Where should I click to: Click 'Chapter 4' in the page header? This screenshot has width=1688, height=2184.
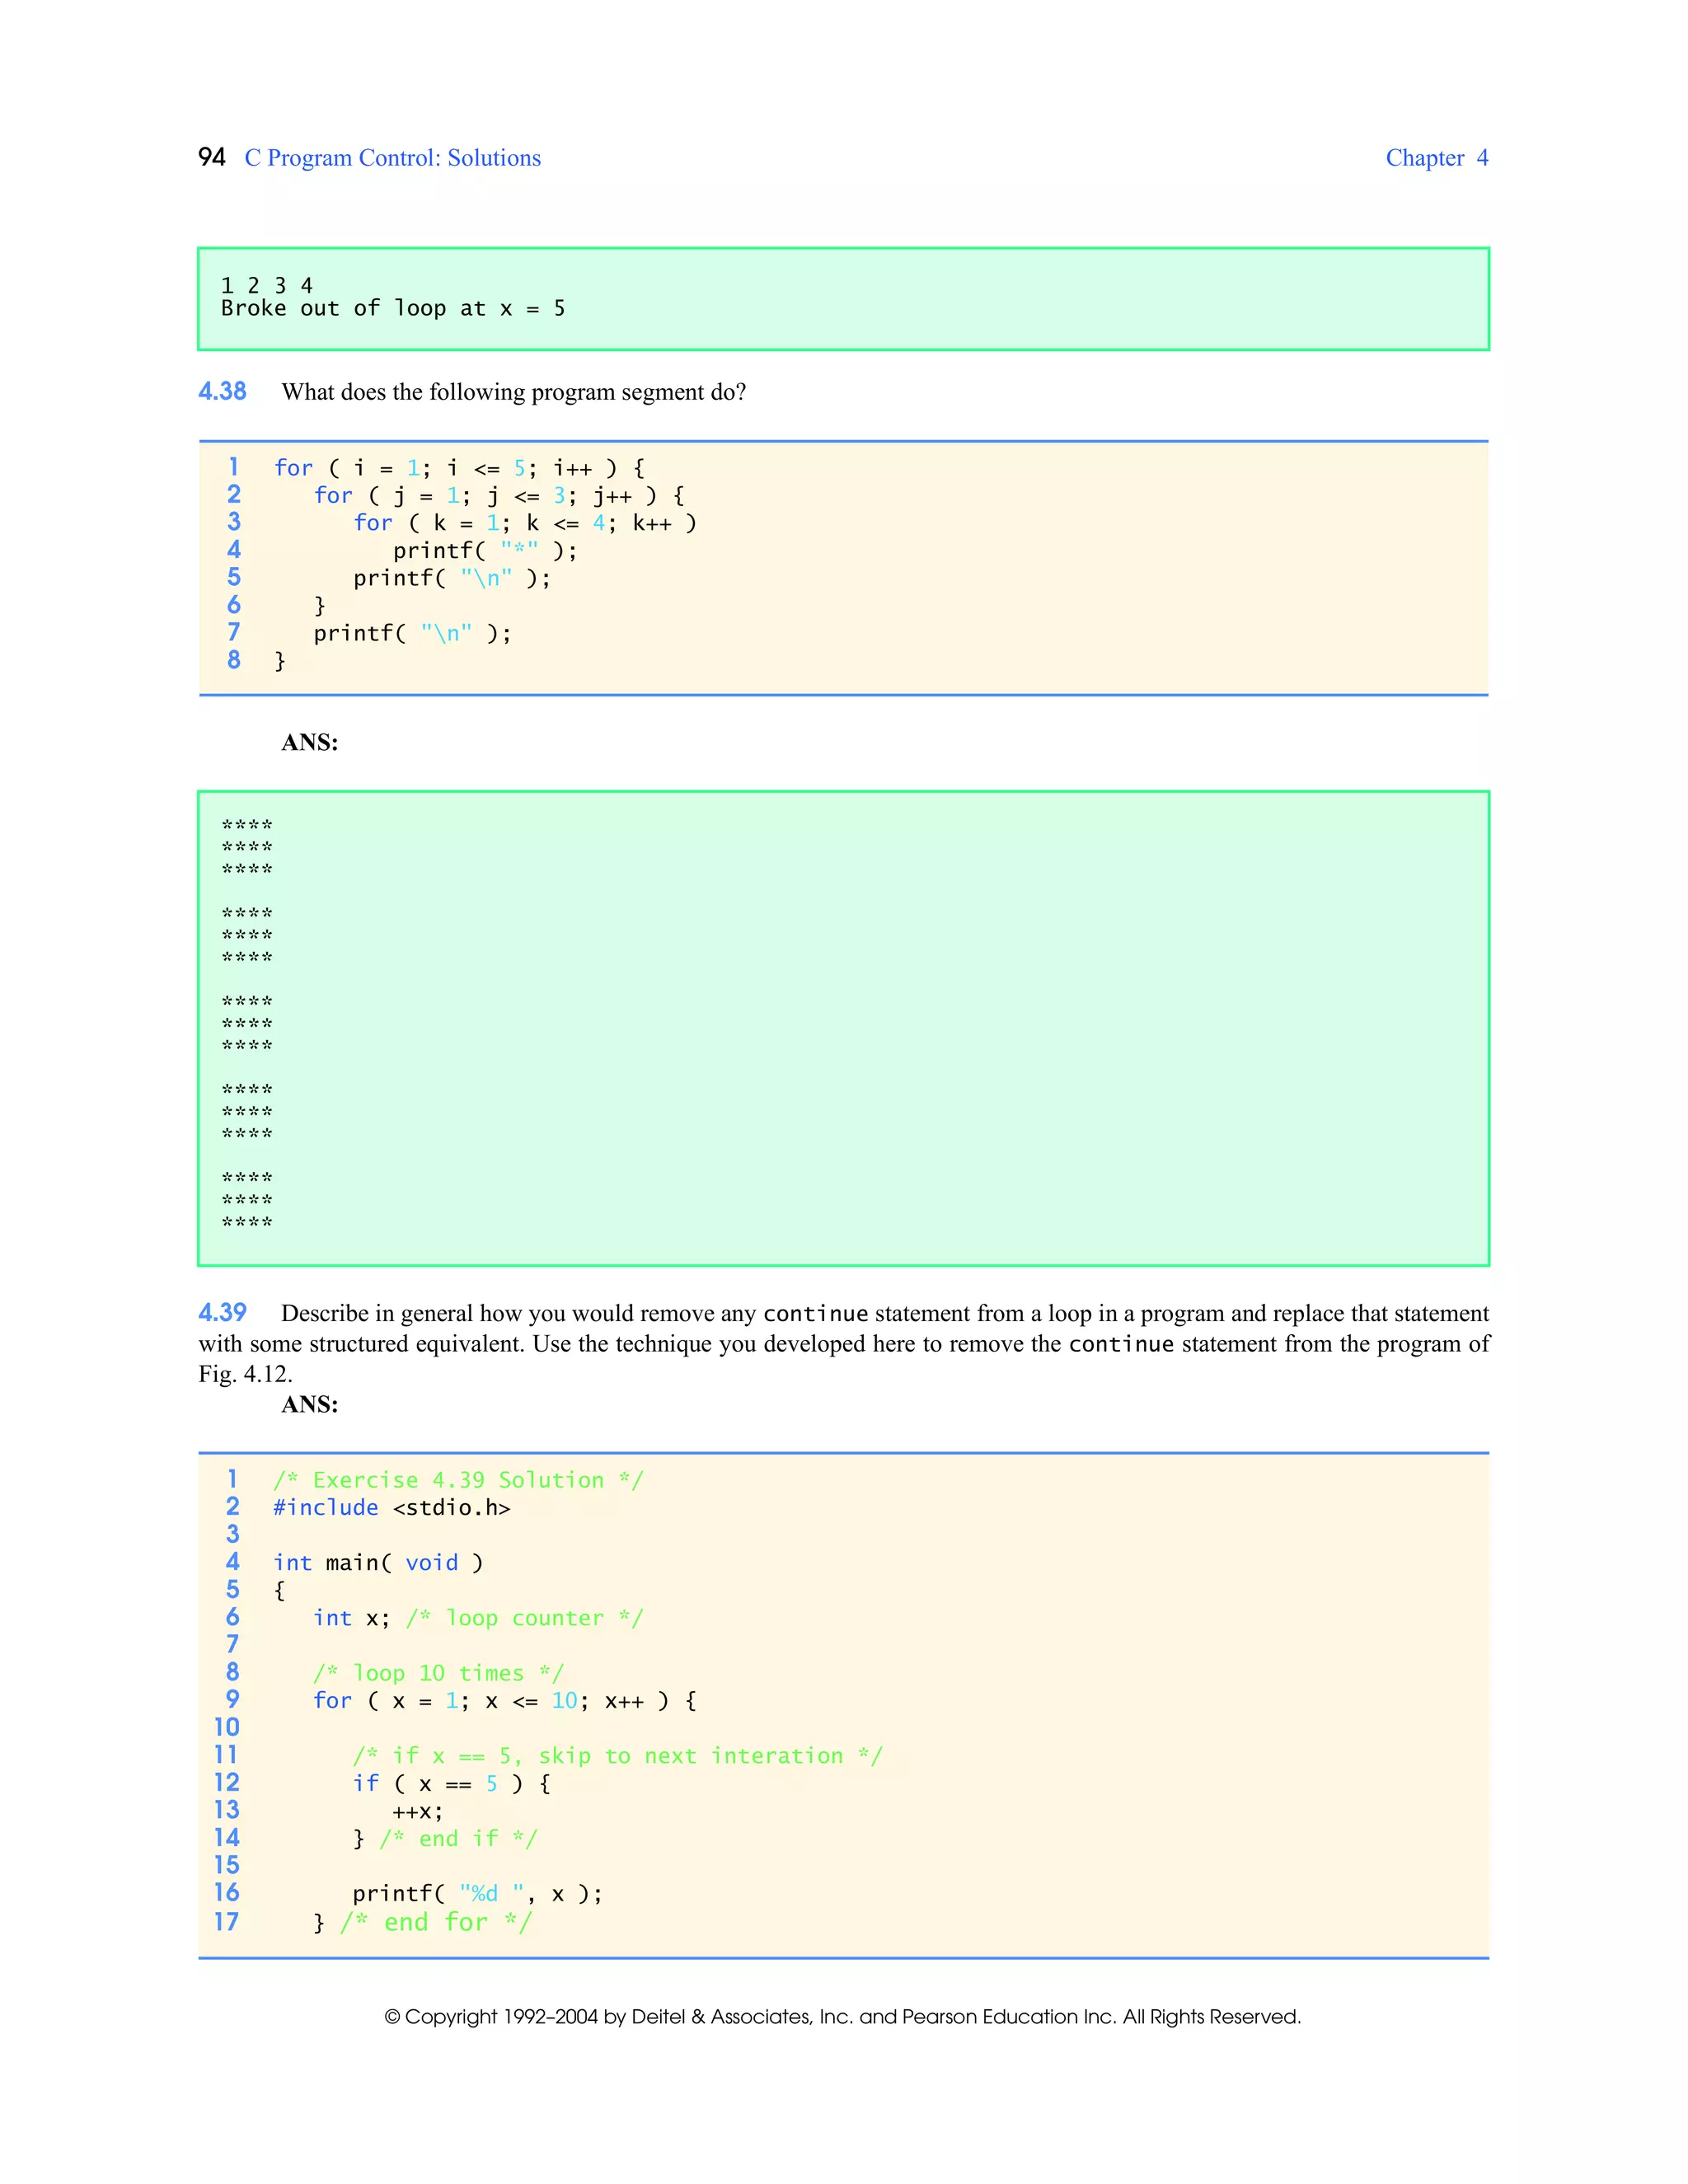1436,158
